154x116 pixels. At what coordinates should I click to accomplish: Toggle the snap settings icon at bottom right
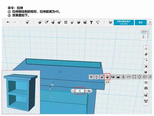(x=146, y=101)
